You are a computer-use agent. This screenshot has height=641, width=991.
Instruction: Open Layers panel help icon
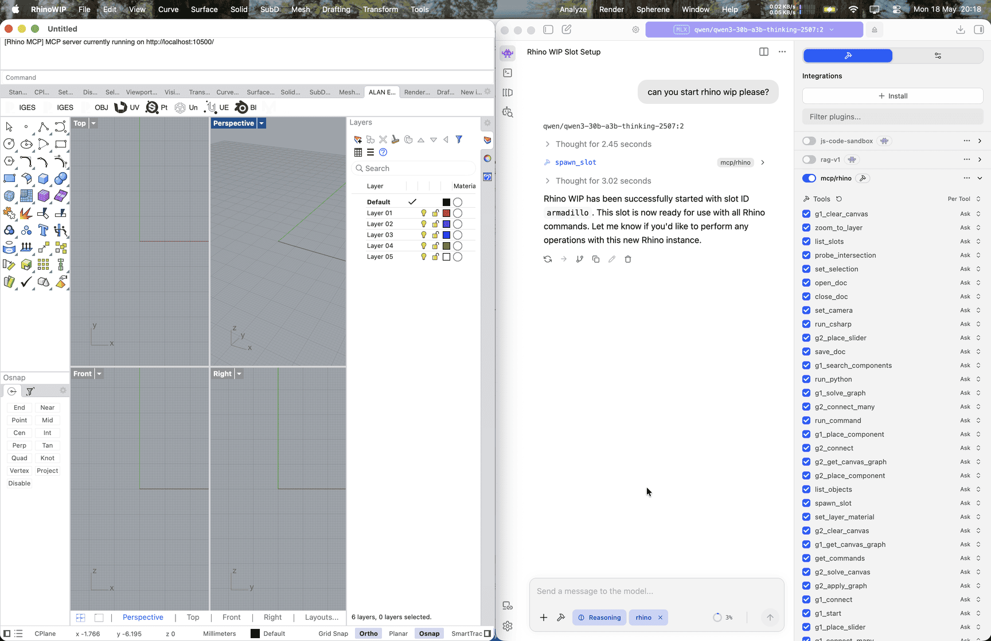383,152
